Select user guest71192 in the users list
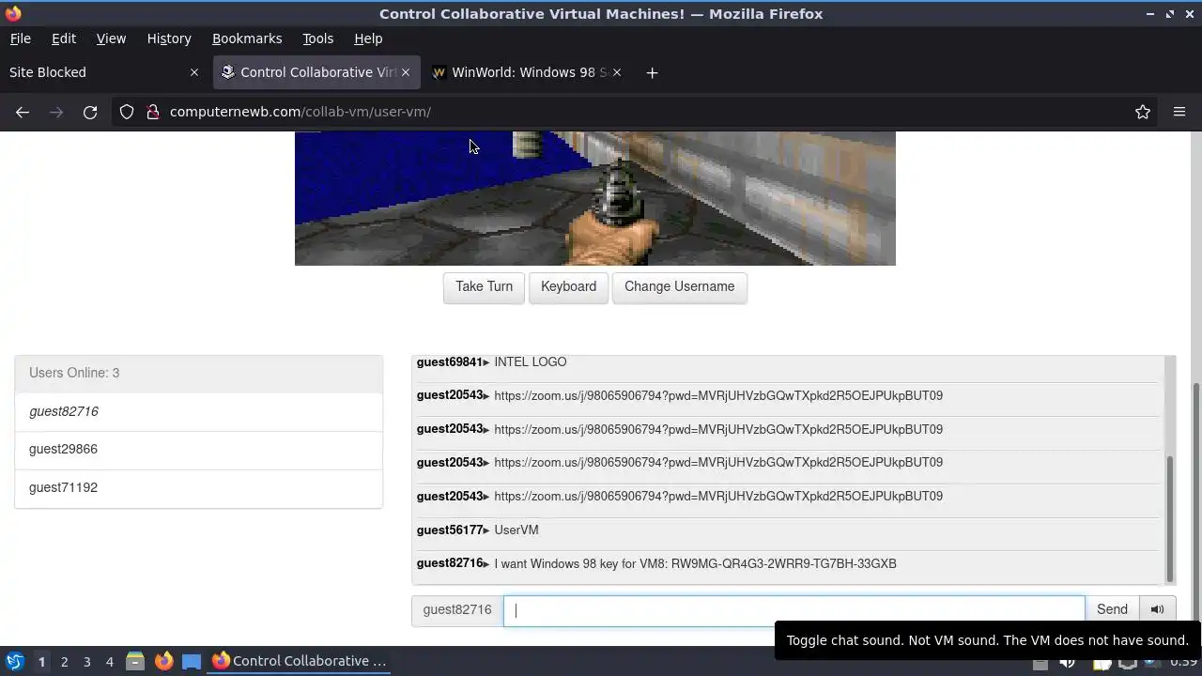Screen dimensions: 1202x676 pos(198,487)
